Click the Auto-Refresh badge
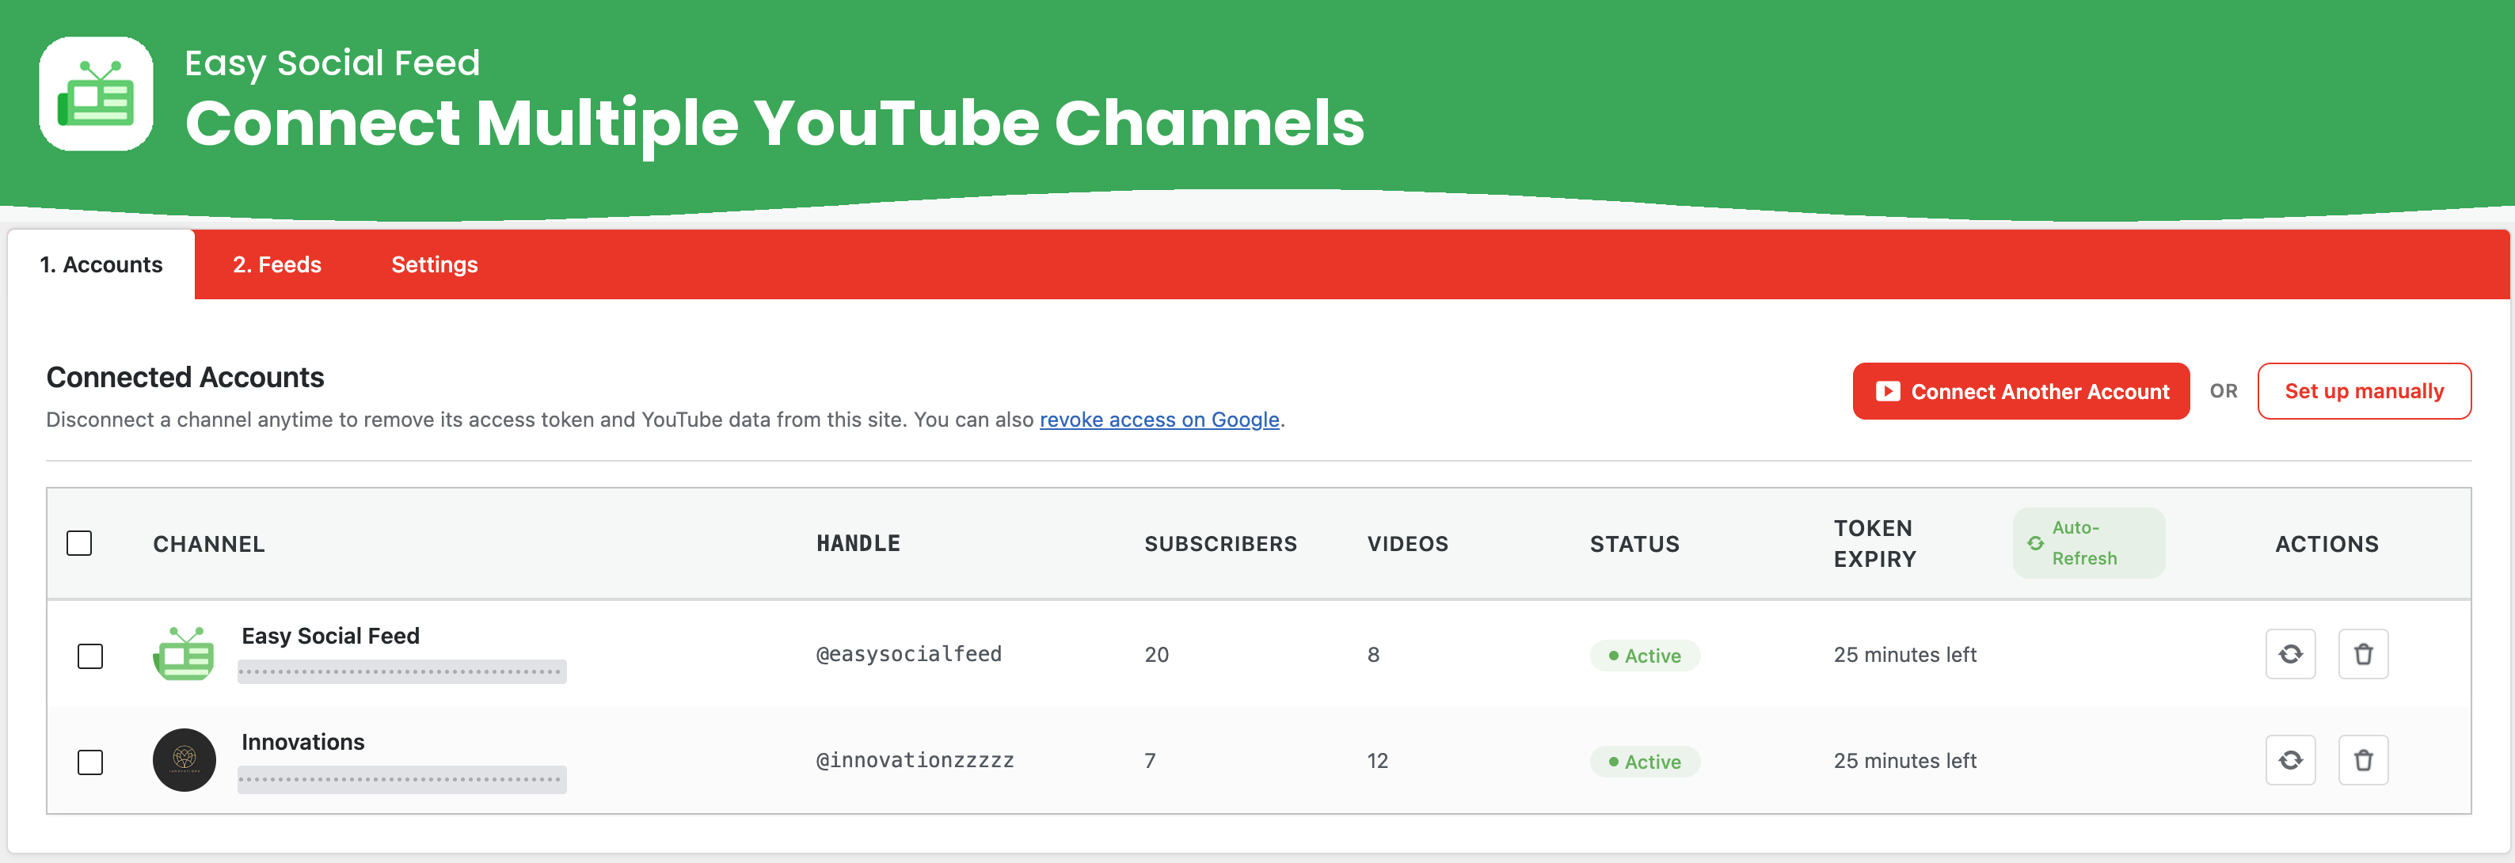Image resolution: width=2515 pixels, height=863 pixels. tap(2088, 543)
